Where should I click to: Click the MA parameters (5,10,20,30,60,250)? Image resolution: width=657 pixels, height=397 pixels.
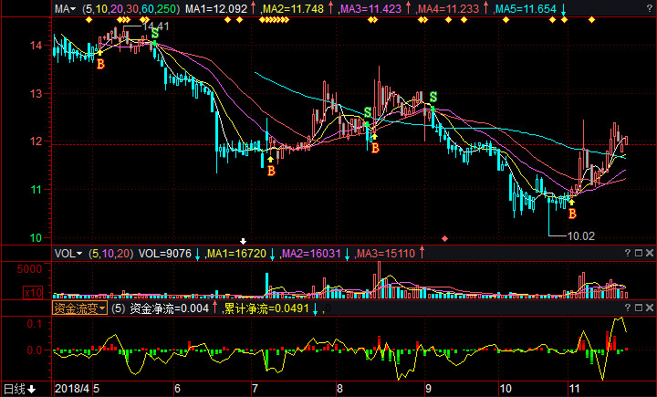131,8
